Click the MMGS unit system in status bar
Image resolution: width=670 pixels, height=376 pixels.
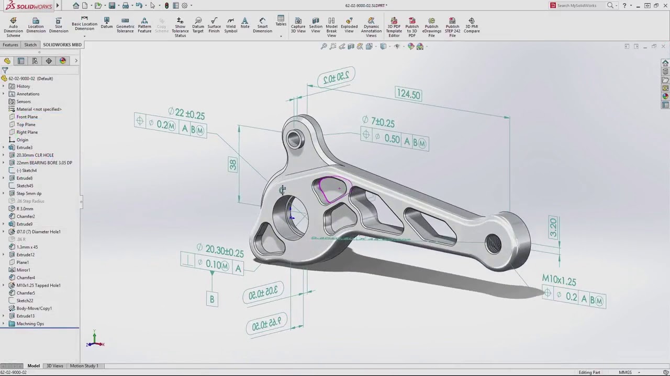pyautogui.click(x=625, y=372)
